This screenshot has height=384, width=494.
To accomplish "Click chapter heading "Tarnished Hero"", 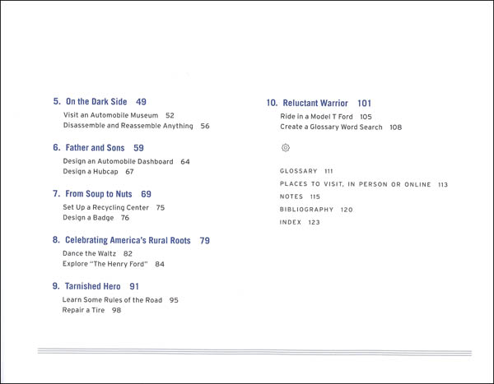I will (92, 286).
